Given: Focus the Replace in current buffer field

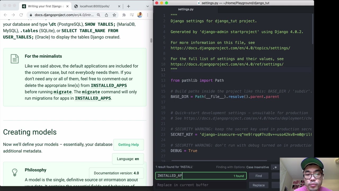Looking at the screenshot, I should tap(201, 185).
